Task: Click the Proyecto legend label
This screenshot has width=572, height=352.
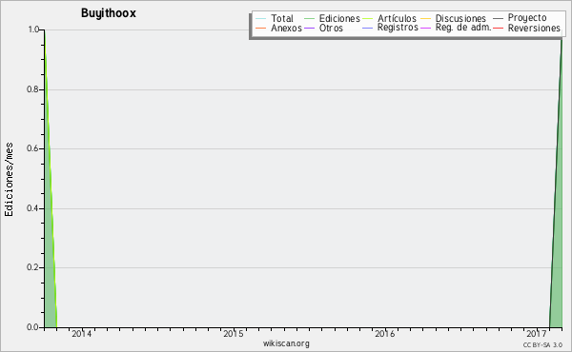Action: pyautogui.click(x=527, y=18)
